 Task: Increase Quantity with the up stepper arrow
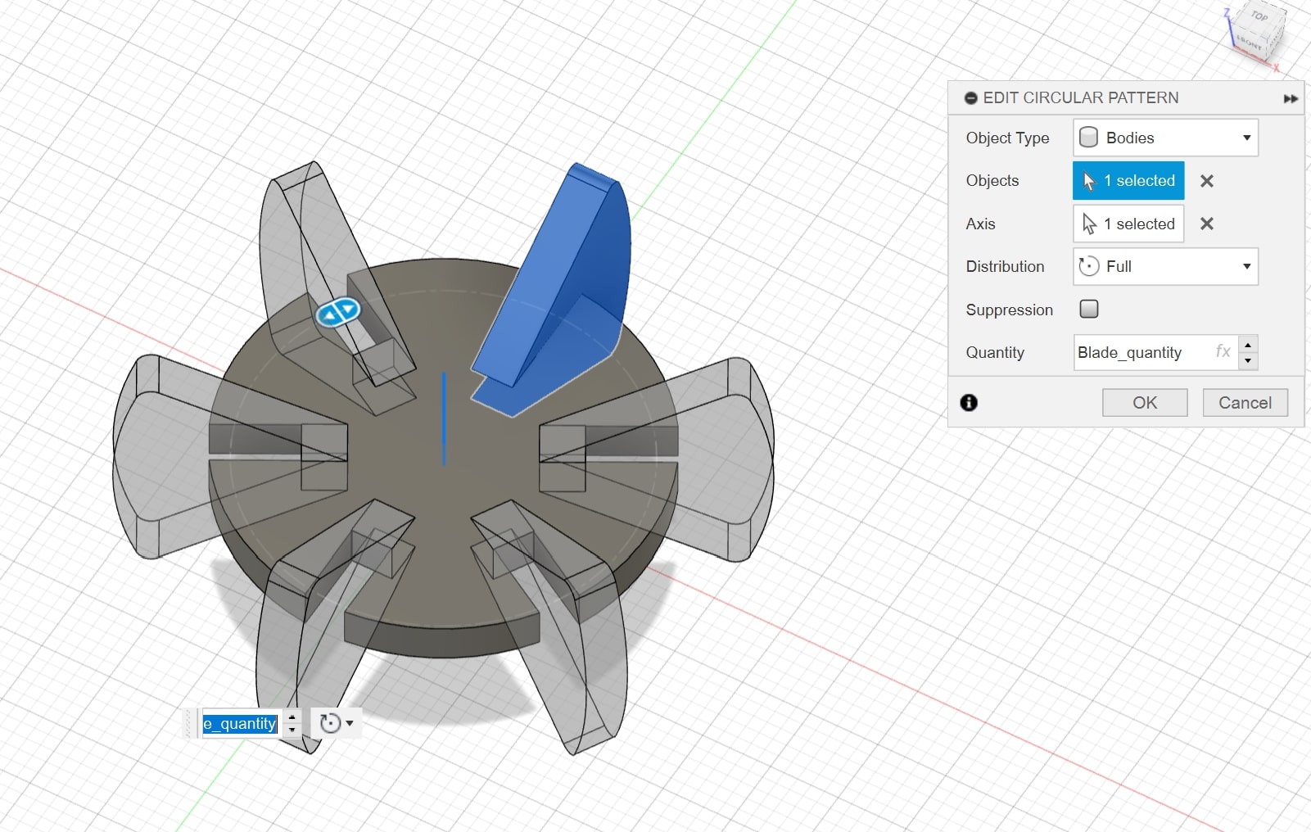(x=1248, y=344)
